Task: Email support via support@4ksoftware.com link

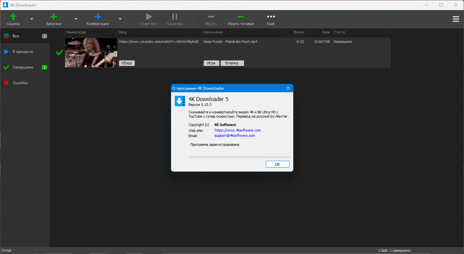Action: (x=235, y=135)
